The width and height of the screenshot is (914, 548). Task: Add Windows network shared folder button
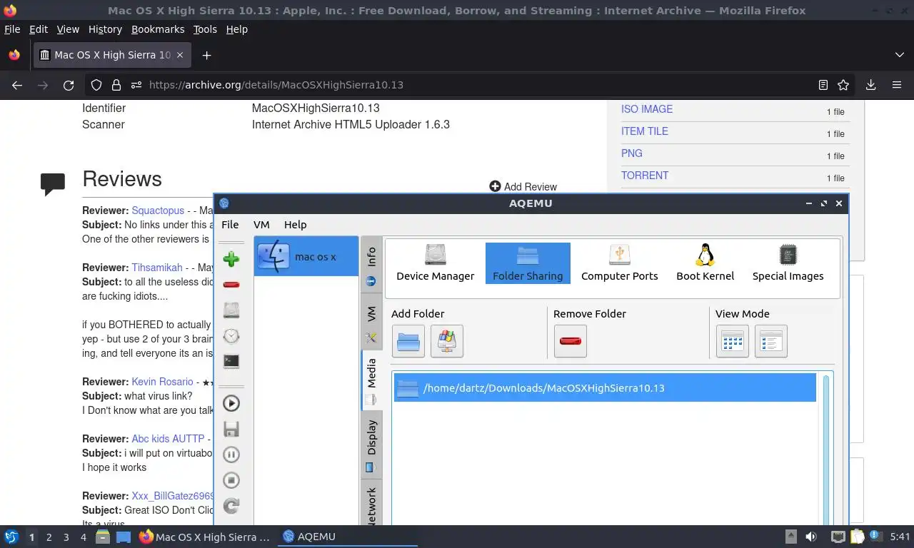(446, 341)
